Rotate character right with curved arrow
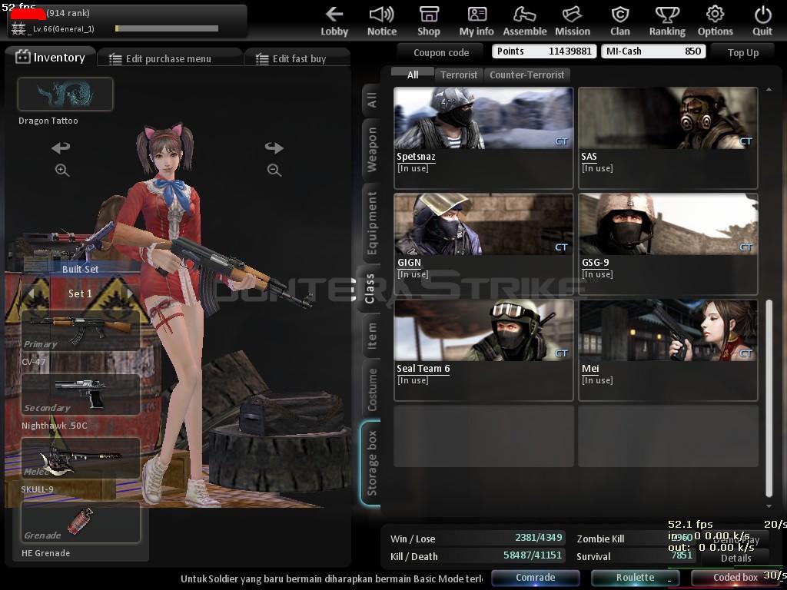 click(274, 147)
